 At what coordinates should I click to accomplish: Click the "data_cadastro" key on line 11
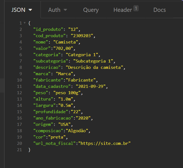(x=52, y=86)
